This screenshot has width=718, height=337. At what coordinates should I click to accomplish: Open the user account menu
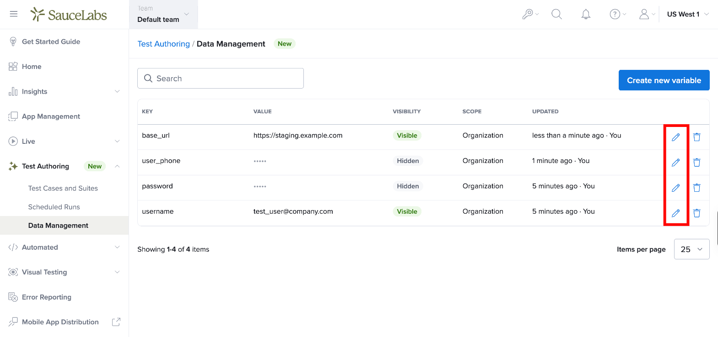point(647,14)
